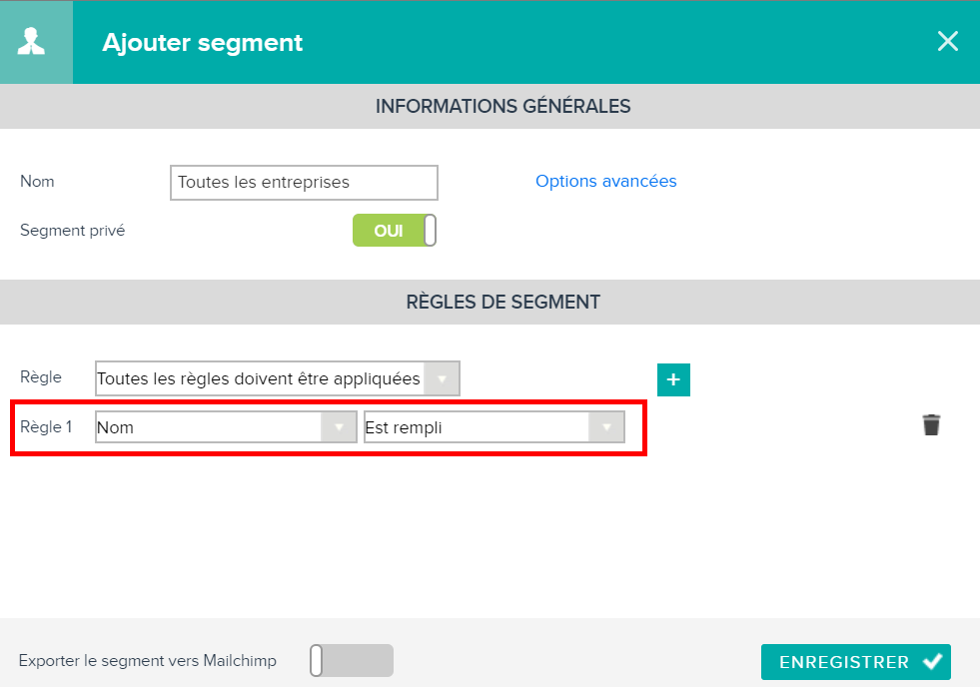Toggle Segment privé switch off
The width and height of the screenshot is (980, 687).
(395, 231)
